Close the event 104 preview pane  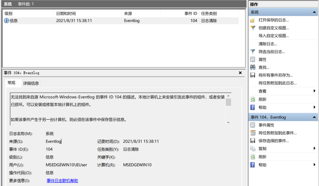(240, 73)
